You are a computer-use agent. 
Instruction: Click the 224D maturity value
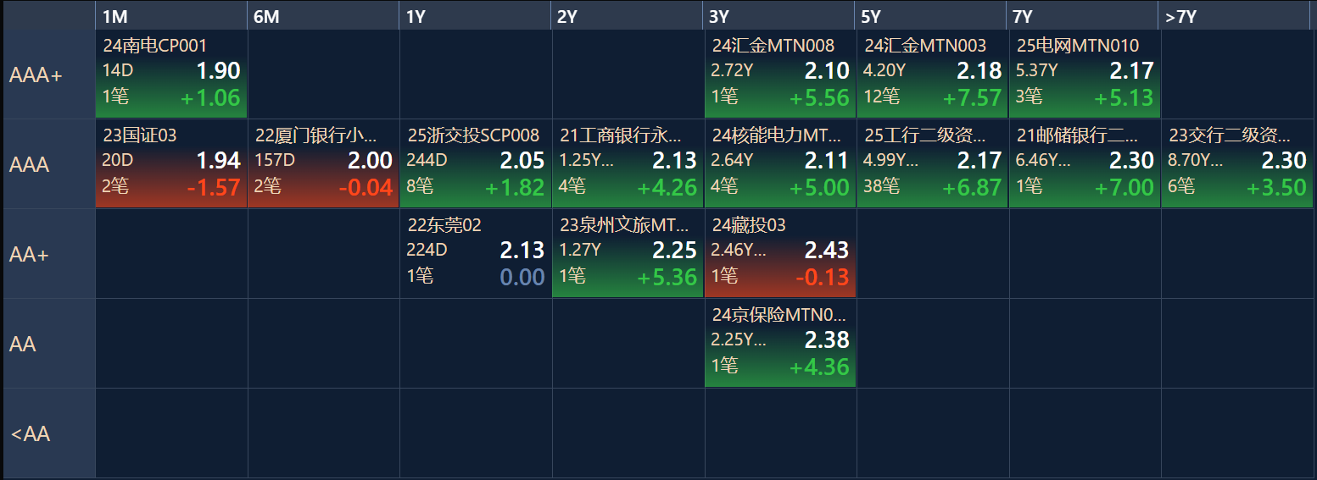coord(427,251)
